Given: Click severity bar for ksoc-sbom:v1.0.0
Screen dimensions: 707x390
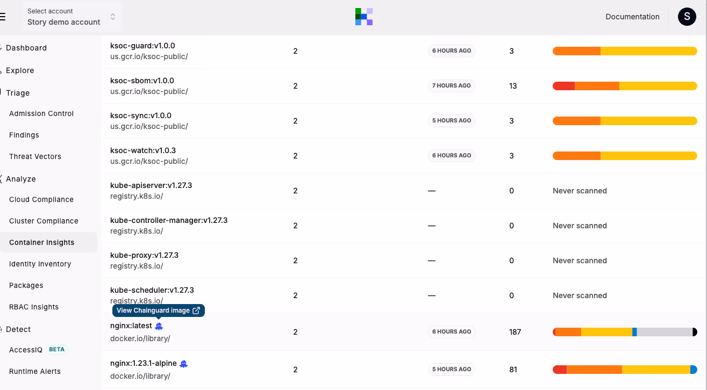Looking at the screenshot, I should click(625, 86).
